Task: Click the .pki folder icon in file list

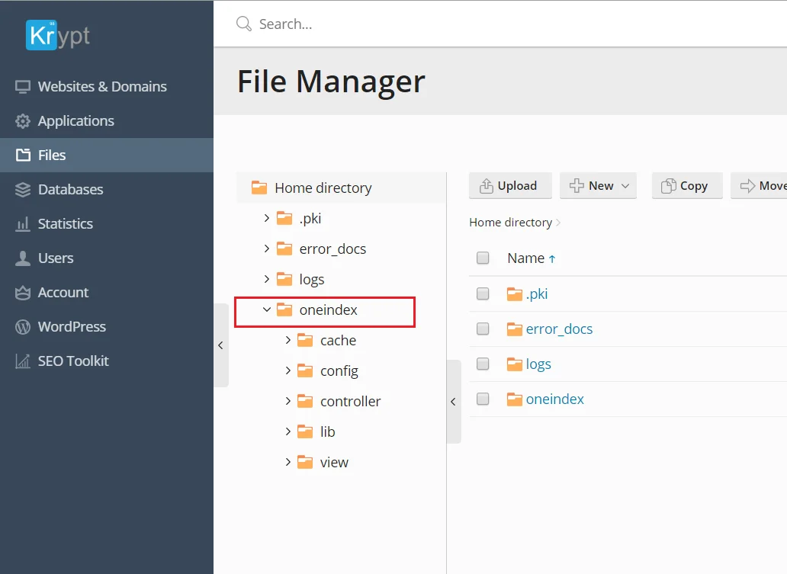Action: pyautogui.click(x=515, y=294)
